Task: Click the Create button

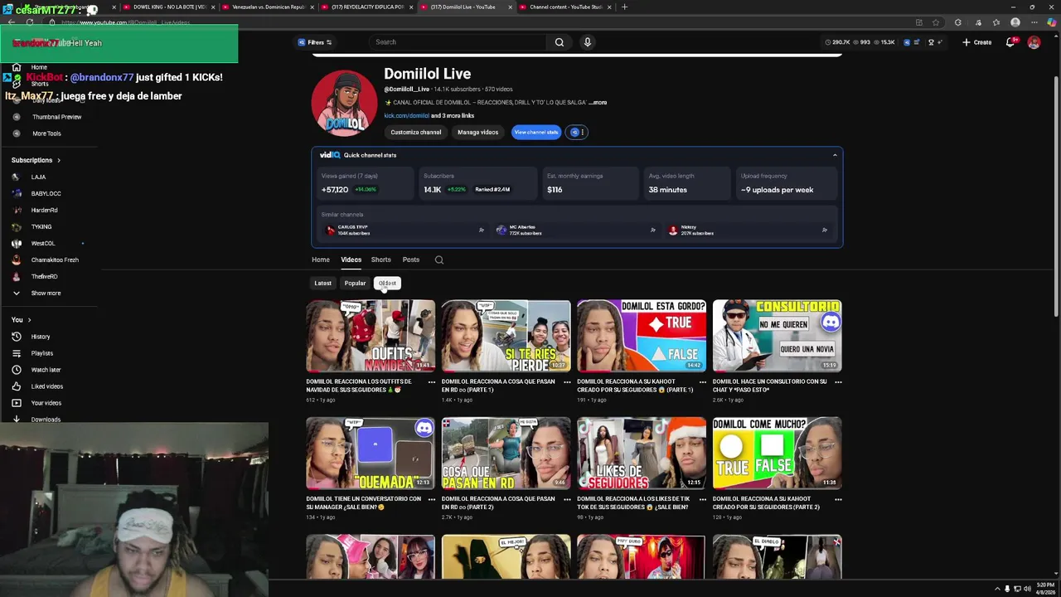Action: [x=977, y=42]
